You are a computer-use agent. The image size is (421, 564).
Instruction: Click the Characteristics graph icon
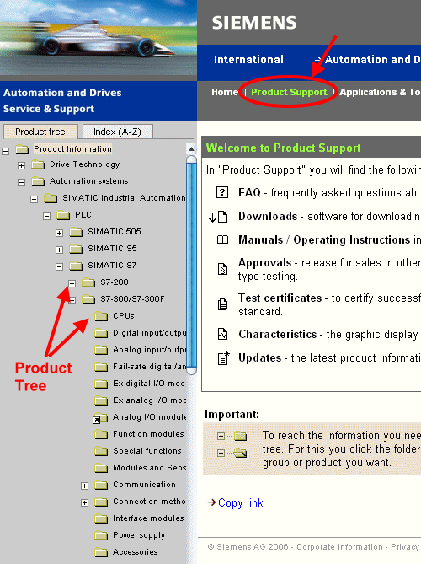coord(223,334)
